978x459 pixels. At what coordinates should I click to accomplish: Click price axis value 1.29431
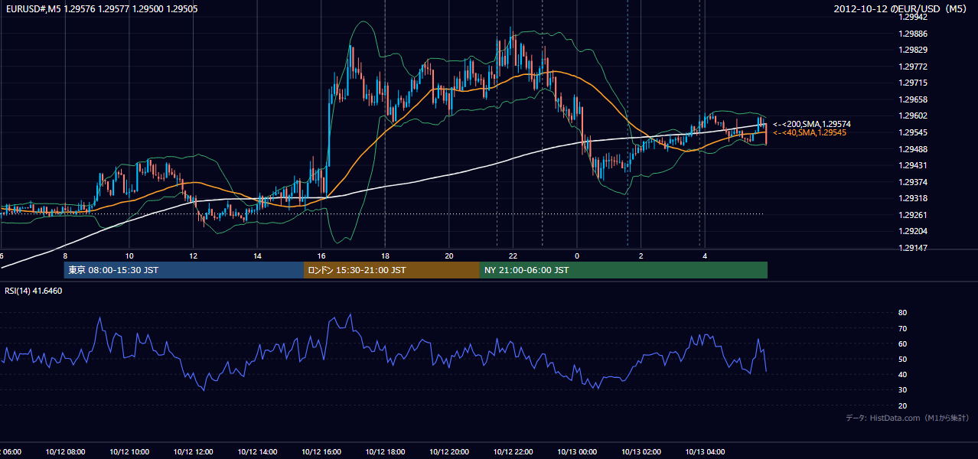pos(913,165)
